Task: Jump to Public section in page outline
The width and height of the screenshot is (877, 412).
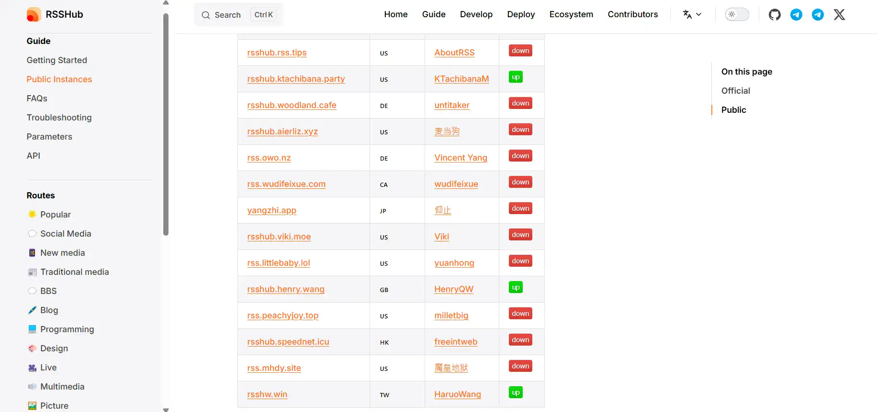Action: [x=734, y=110]
